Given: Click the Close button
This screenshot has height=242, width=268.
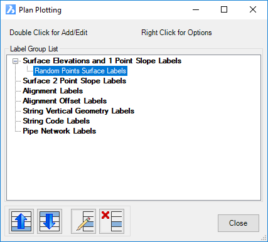Looking at the screenshot, I should 239,223.
